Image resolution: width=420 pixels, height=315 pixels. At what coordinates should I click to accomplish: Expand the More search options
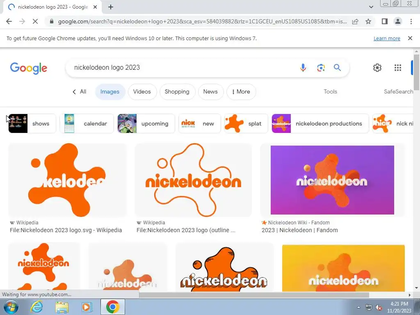coord(241,91)
